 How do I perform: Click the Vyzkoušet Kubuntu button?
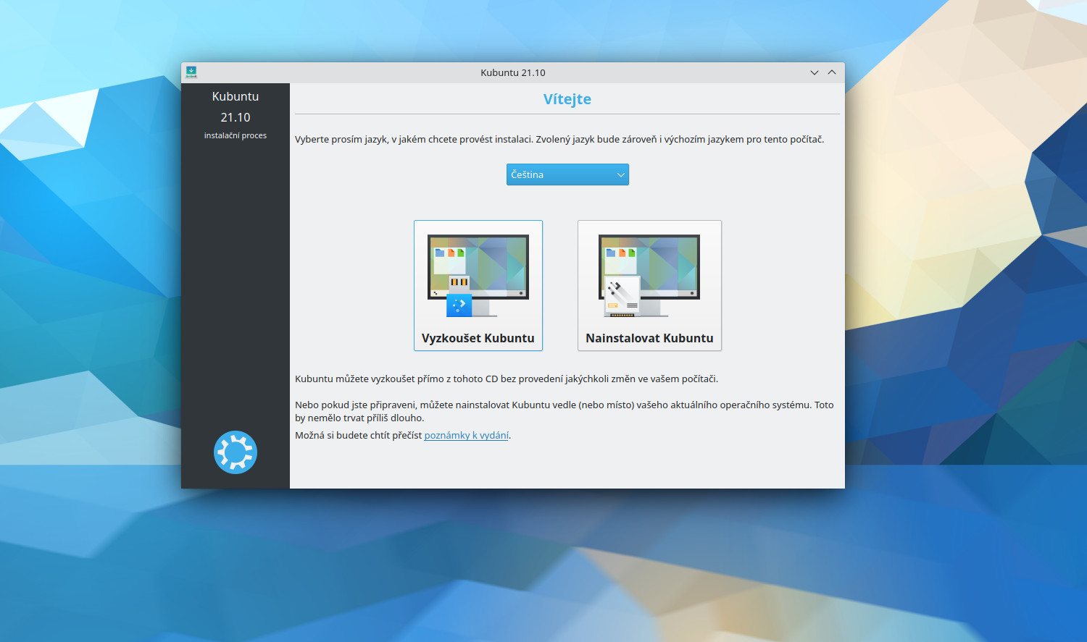478,285
